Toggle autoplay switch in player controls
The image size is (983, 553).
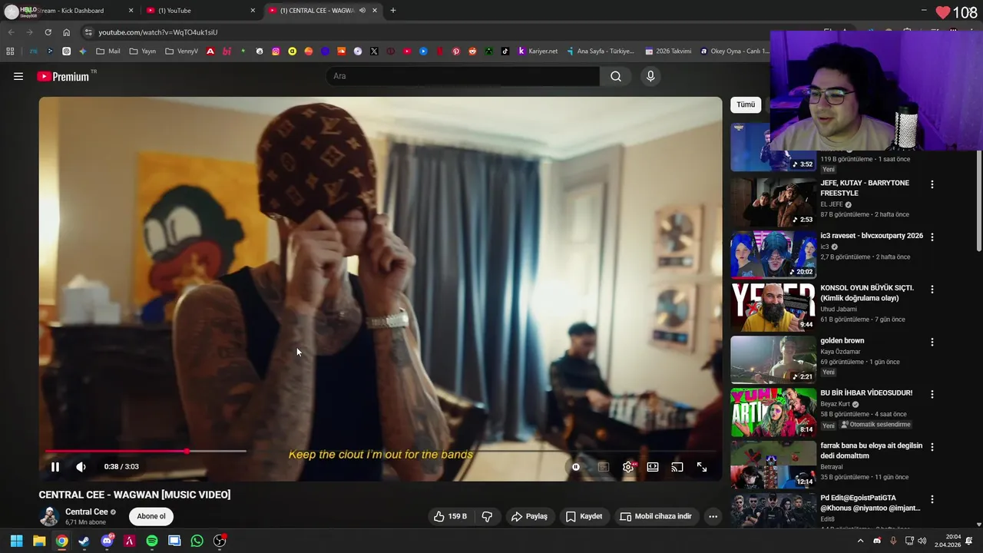coord(575,467)
